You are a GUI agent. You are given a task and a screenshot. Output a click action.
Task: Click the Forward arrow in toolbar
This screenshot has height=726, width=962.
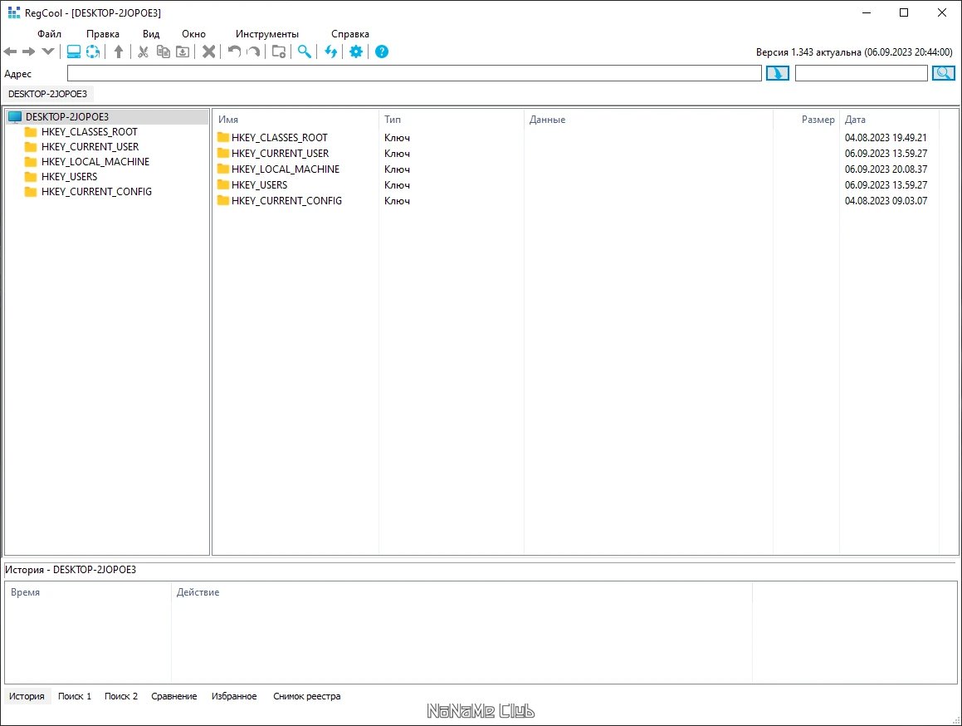click(x=29, y=52)
